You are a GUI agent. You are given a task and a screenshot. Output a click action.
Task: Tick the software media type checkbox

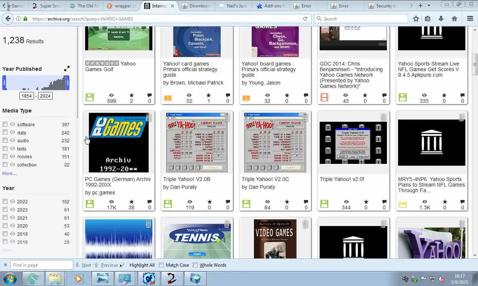(5, 124)
